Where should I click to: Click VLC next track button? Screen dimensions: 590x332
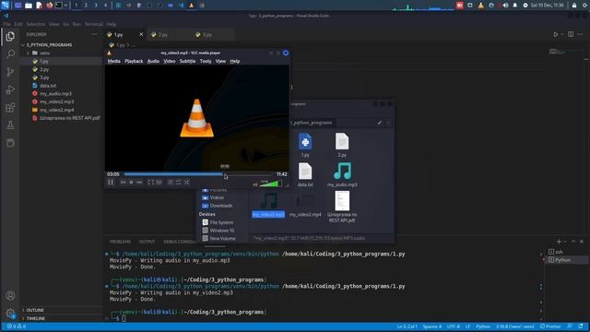(139, 183)
